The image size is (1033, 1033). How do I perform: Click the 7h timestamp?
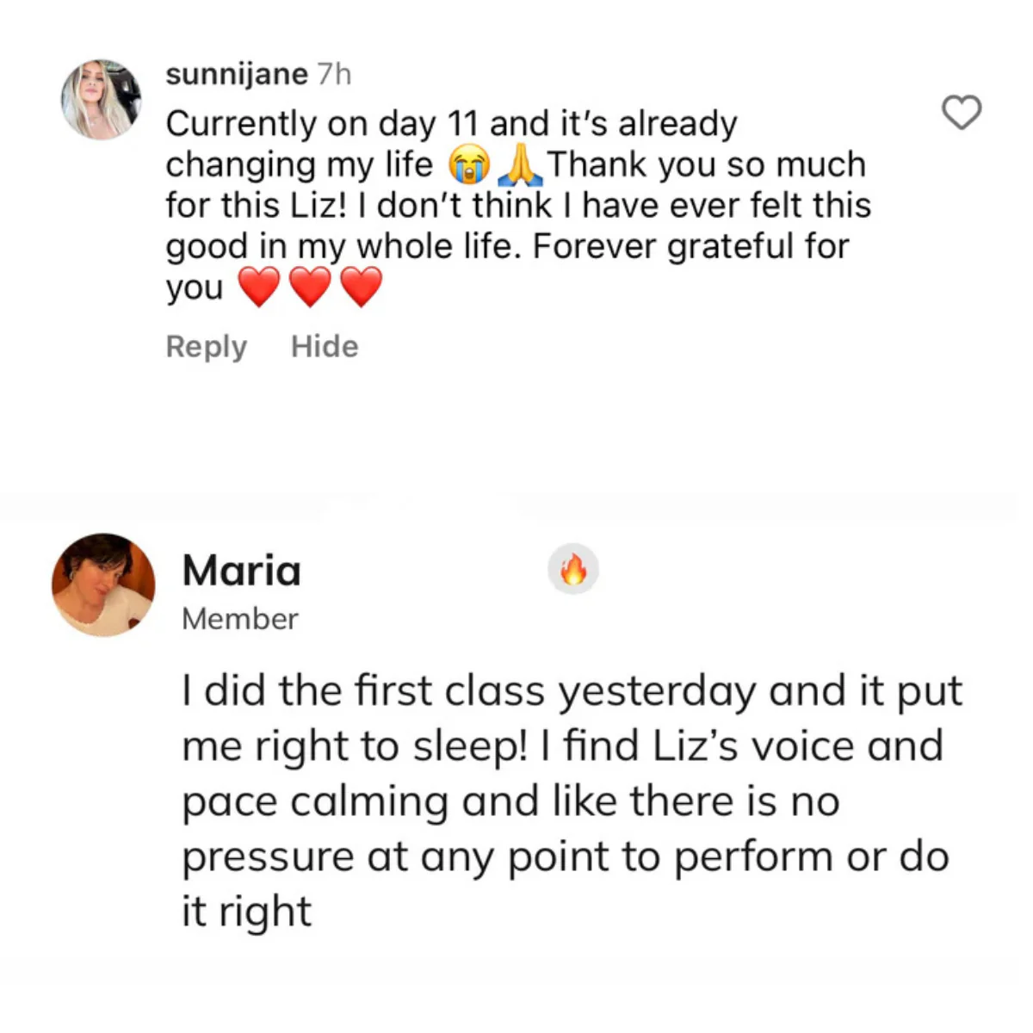click(335, 75)
